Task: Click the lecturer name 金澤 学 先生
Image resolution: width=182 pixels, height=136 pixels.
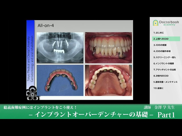Action: pos(164,107)
